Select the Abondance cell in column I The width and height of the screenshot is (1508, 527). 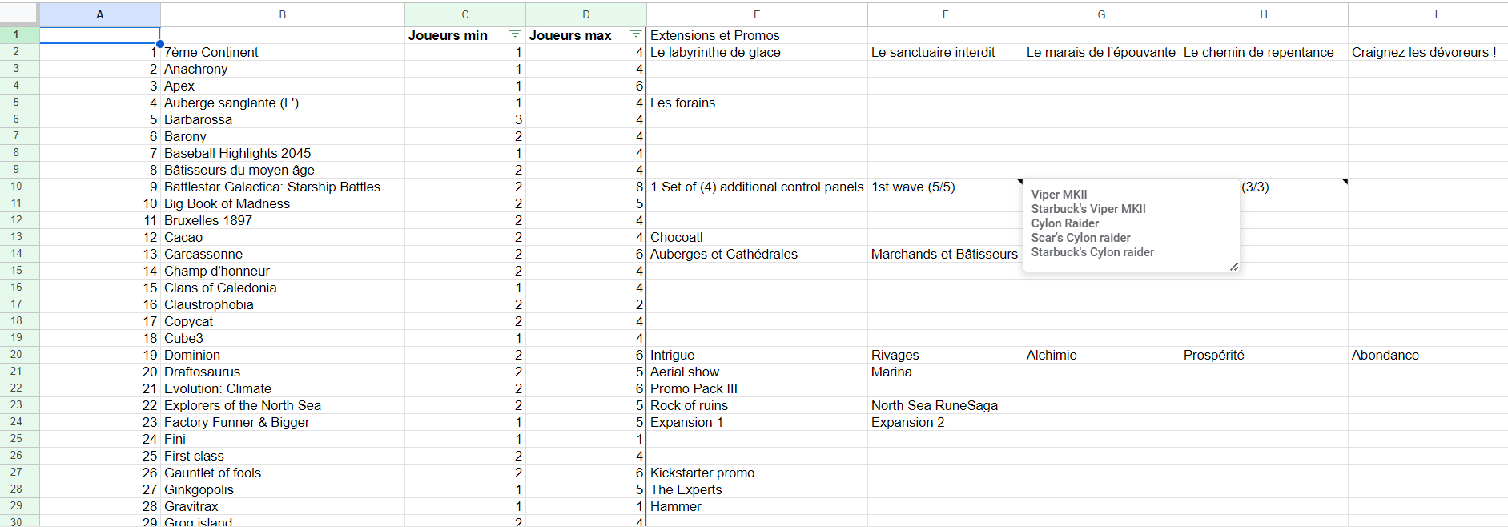[1428, 355]
